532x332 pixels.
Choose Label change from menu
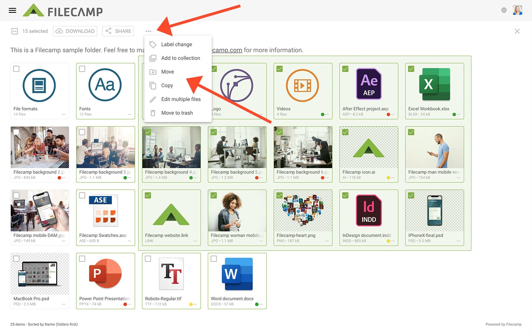pos(178,44)
